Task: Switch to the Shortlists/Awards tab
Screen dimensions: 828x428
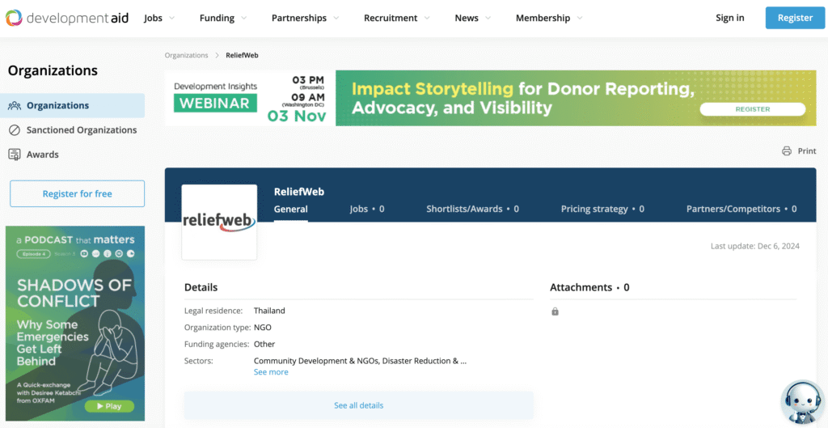Action: coord(472,209)
